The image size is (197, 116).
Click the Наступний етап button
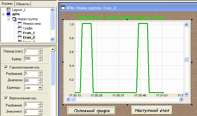tap(152, 110)
